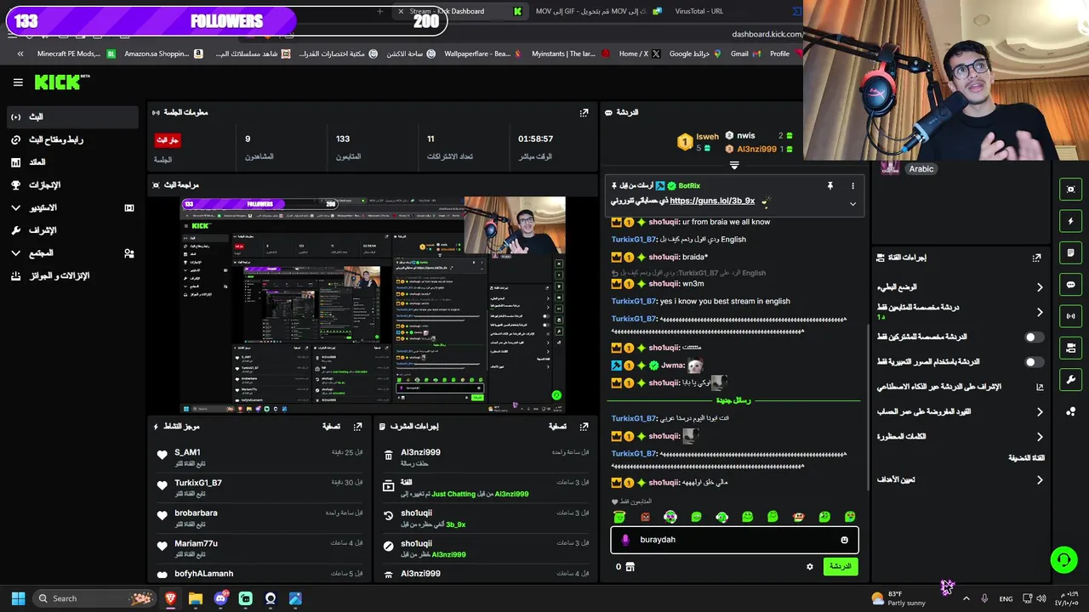Focus the chat message input field
The height and width of the screenshot is (612, 1089).
point(734,540)
